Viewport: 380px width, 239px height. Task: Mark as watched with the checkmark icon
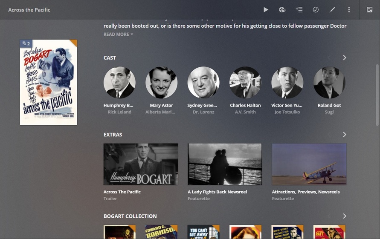(x=316, y=10)
